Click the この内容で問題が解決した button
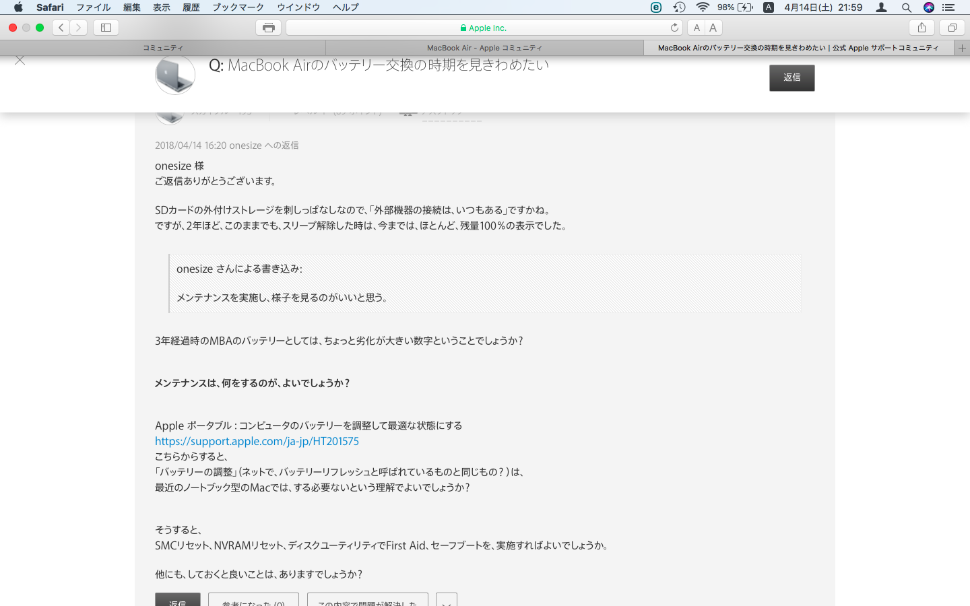 point(368,600)
